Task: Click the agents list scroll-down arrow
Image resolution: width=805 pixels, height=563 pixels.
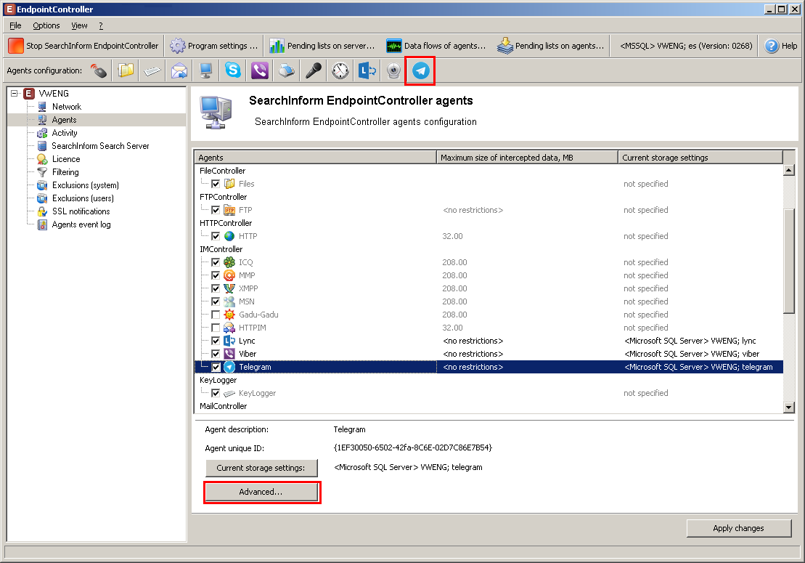Action: (789, 408)
